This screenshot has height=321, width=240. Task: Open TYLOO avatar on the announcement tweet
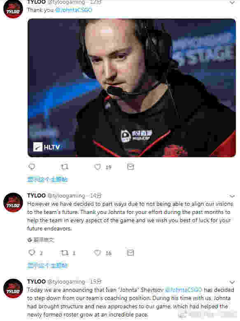point(13,288)
